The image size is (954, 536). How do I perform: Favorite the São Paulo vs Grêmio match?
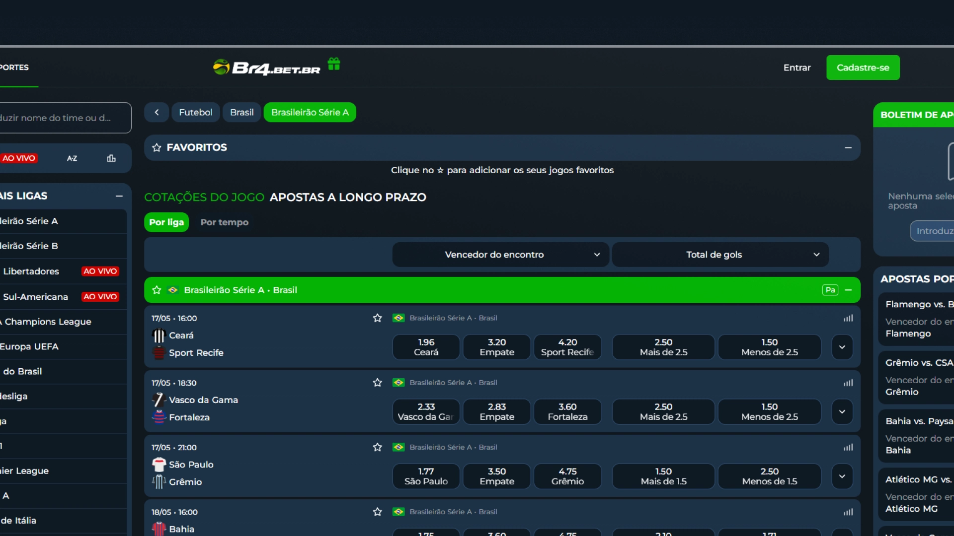[x=378, y=447]
